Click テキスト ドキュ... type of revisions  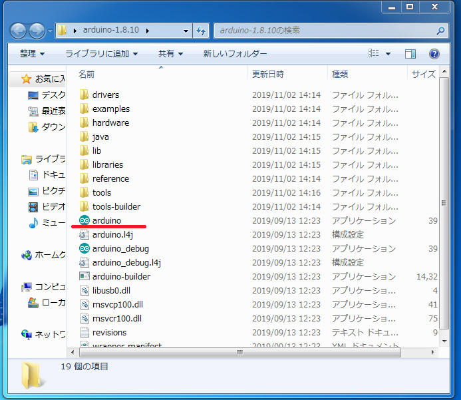pyautogui.click(x=365, y=332)
